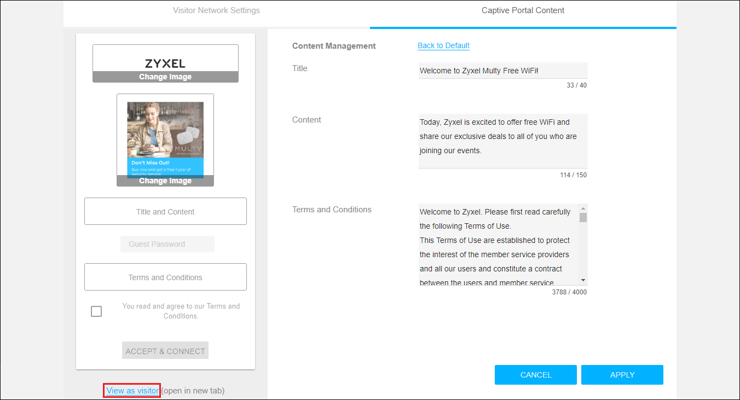Click the 'Terms and Conditions' field label
The width and height of the screenshot is (740, 400).
coord(332,210)
